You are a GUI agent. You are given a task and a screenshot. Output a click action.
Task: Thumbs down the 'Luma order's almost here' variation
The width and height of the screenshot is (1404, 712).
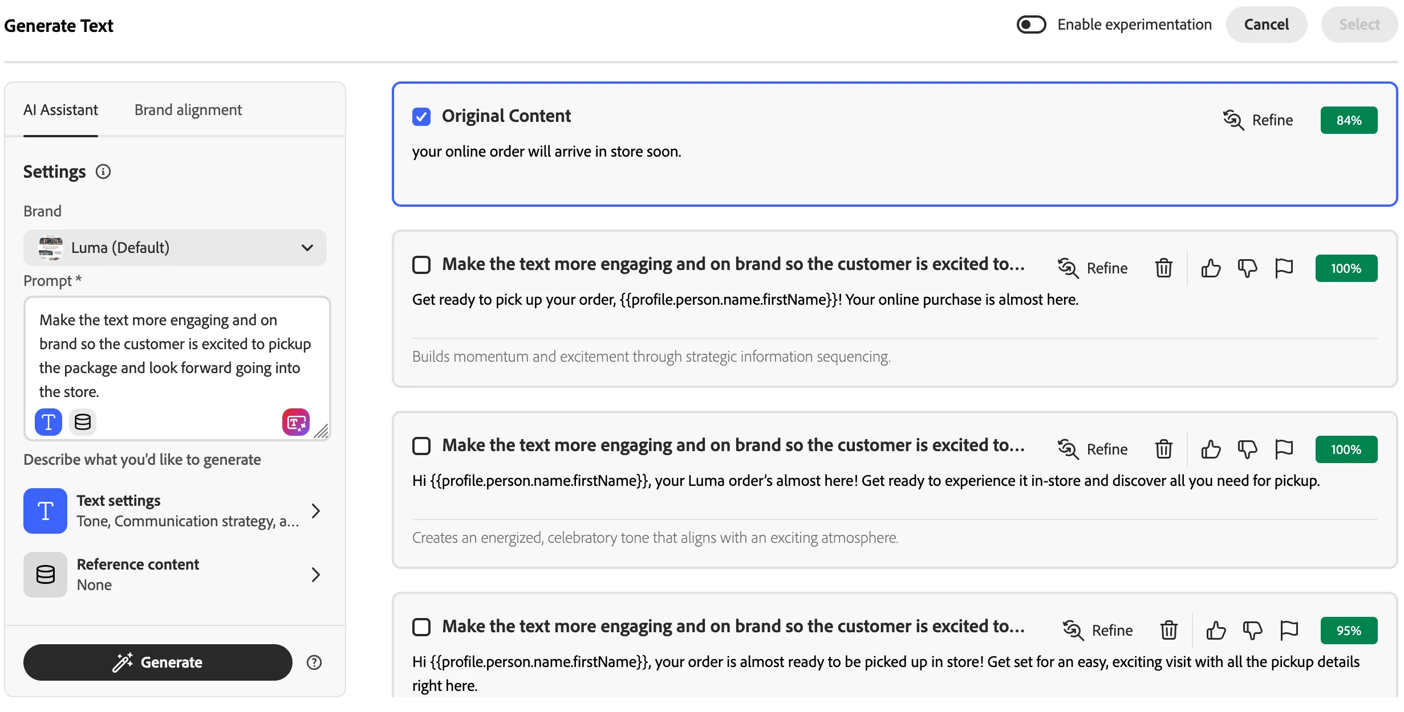coord(1247,449)
